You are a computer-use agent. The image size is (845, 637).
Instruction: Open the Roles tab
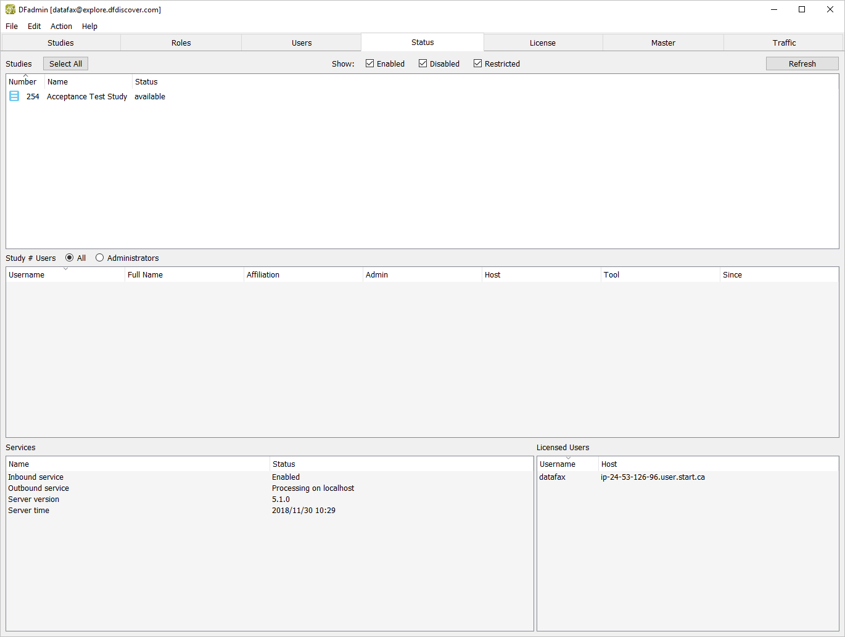(x=181, y=43)
